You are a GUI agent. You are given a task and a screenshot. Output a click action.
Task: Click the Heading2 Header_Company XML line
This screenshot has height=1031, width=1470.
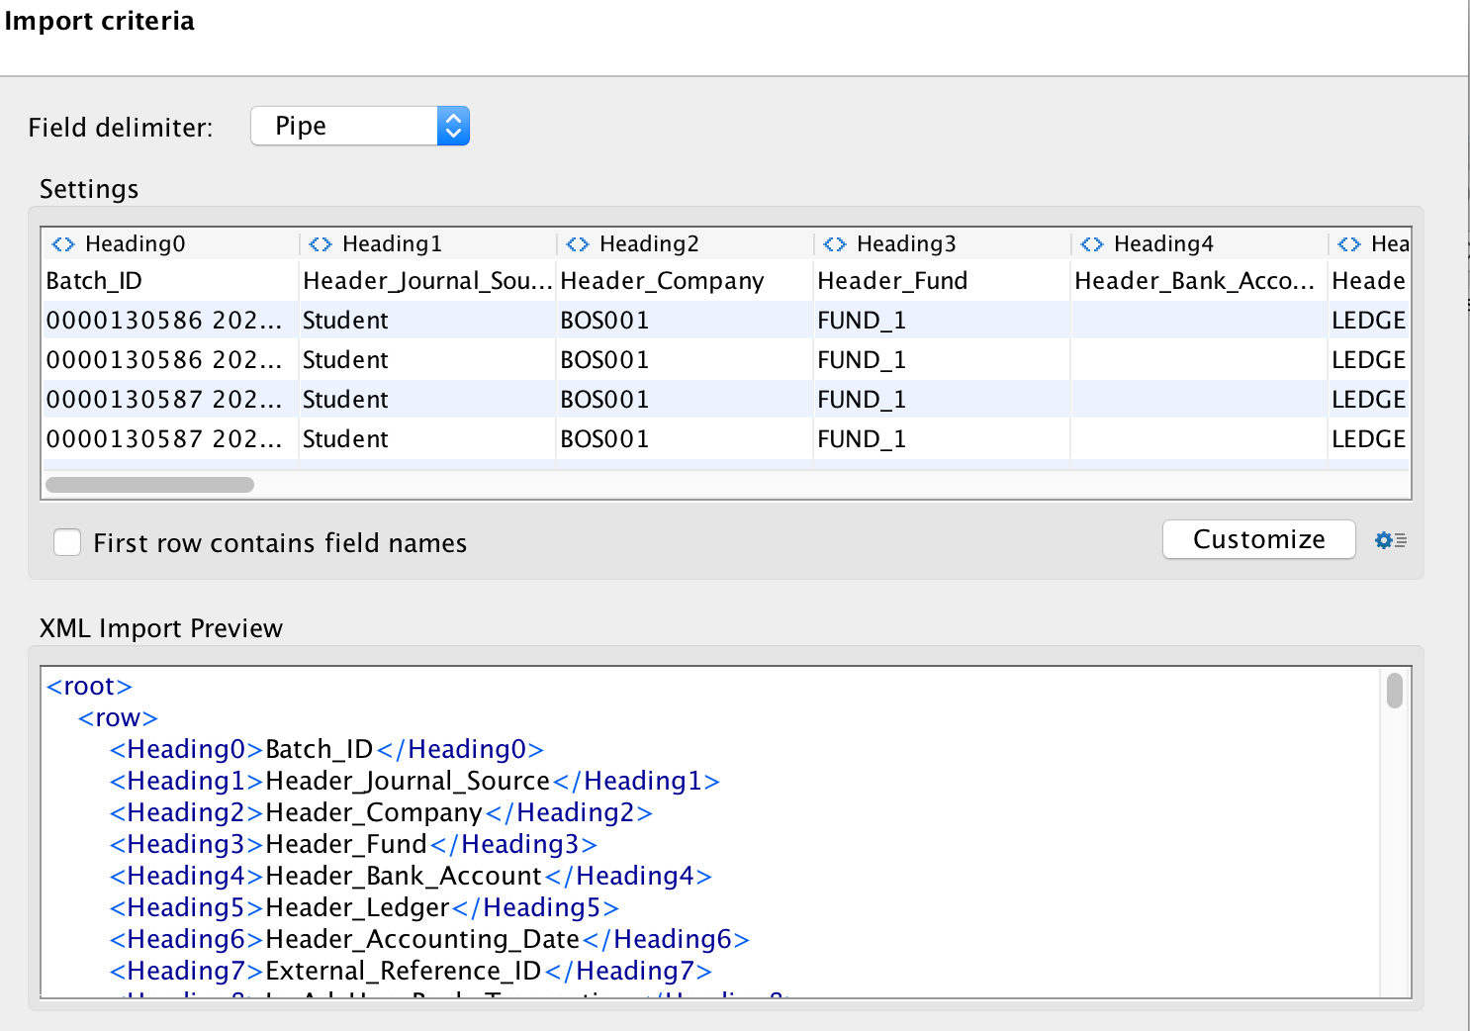(381, 813)
